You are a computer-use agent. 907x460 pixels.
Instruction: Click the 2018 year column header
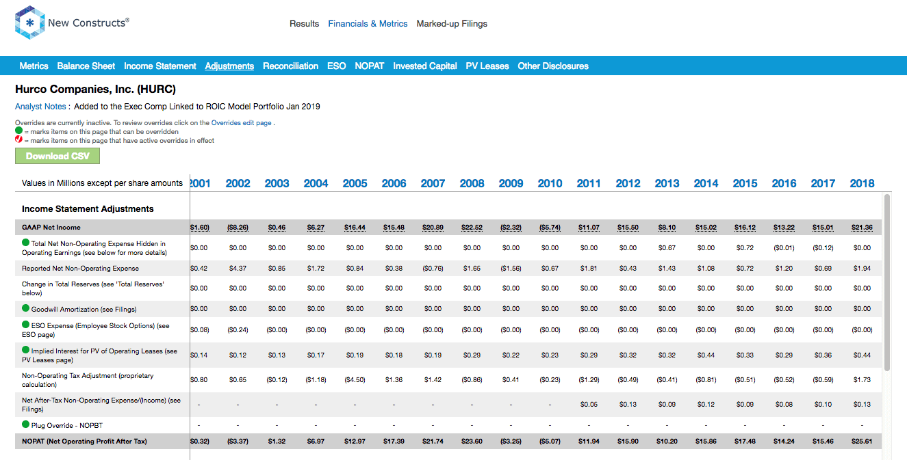pos(862,183)
